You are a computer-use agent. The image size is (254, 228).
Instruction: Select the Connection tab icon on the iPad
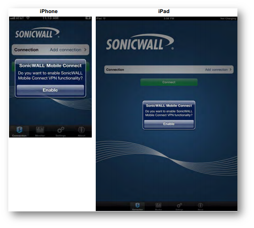pos(137,206)
